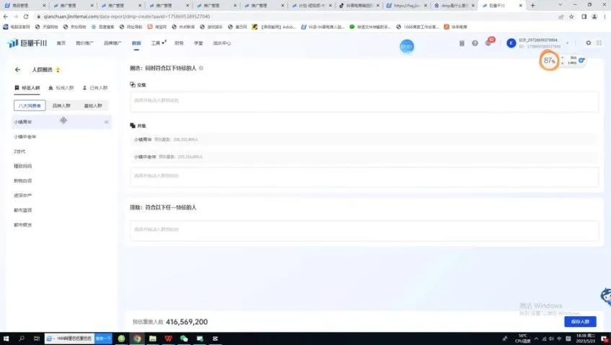611x345 pixels.
Task: Expand the 工具 dropdown in top navigation
Action: coord(157,43)
